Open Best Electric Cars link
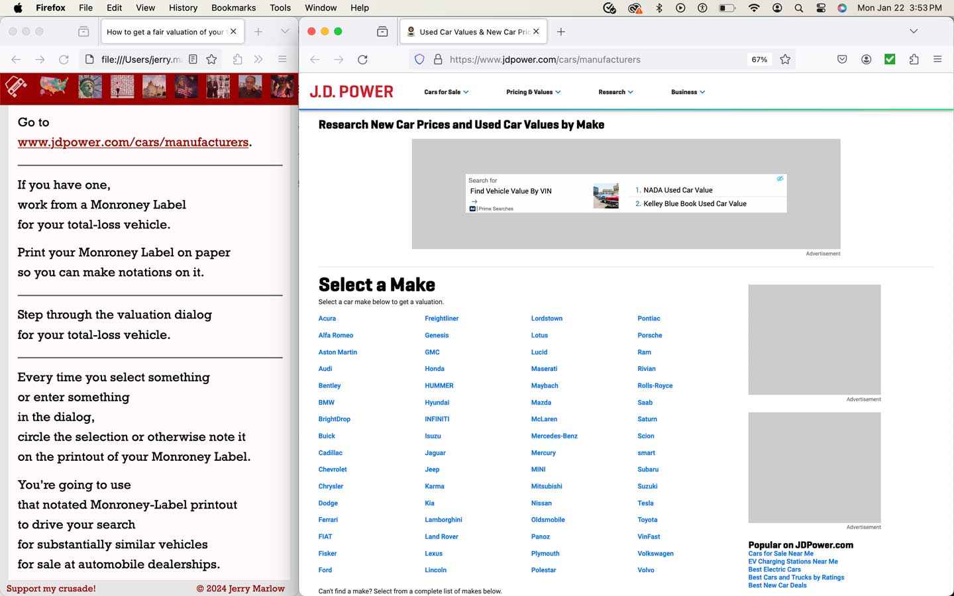954x596 pixels. [774, 570]
